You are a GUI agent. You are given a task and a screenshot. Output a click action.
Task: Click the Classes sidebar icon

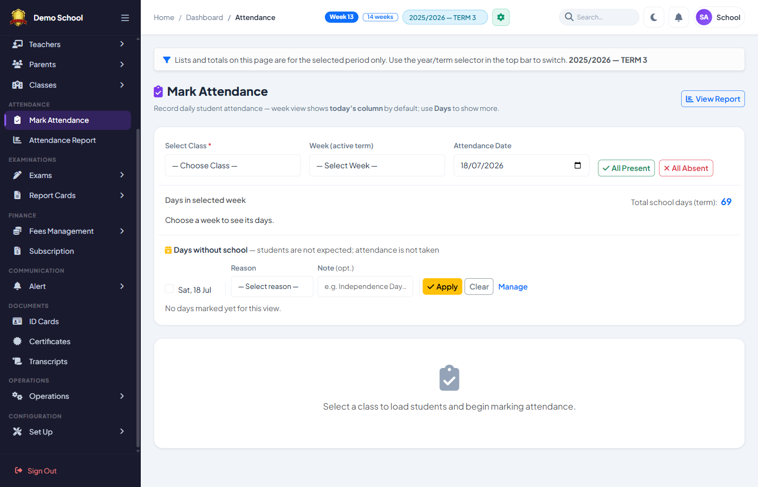coord(18,85)
